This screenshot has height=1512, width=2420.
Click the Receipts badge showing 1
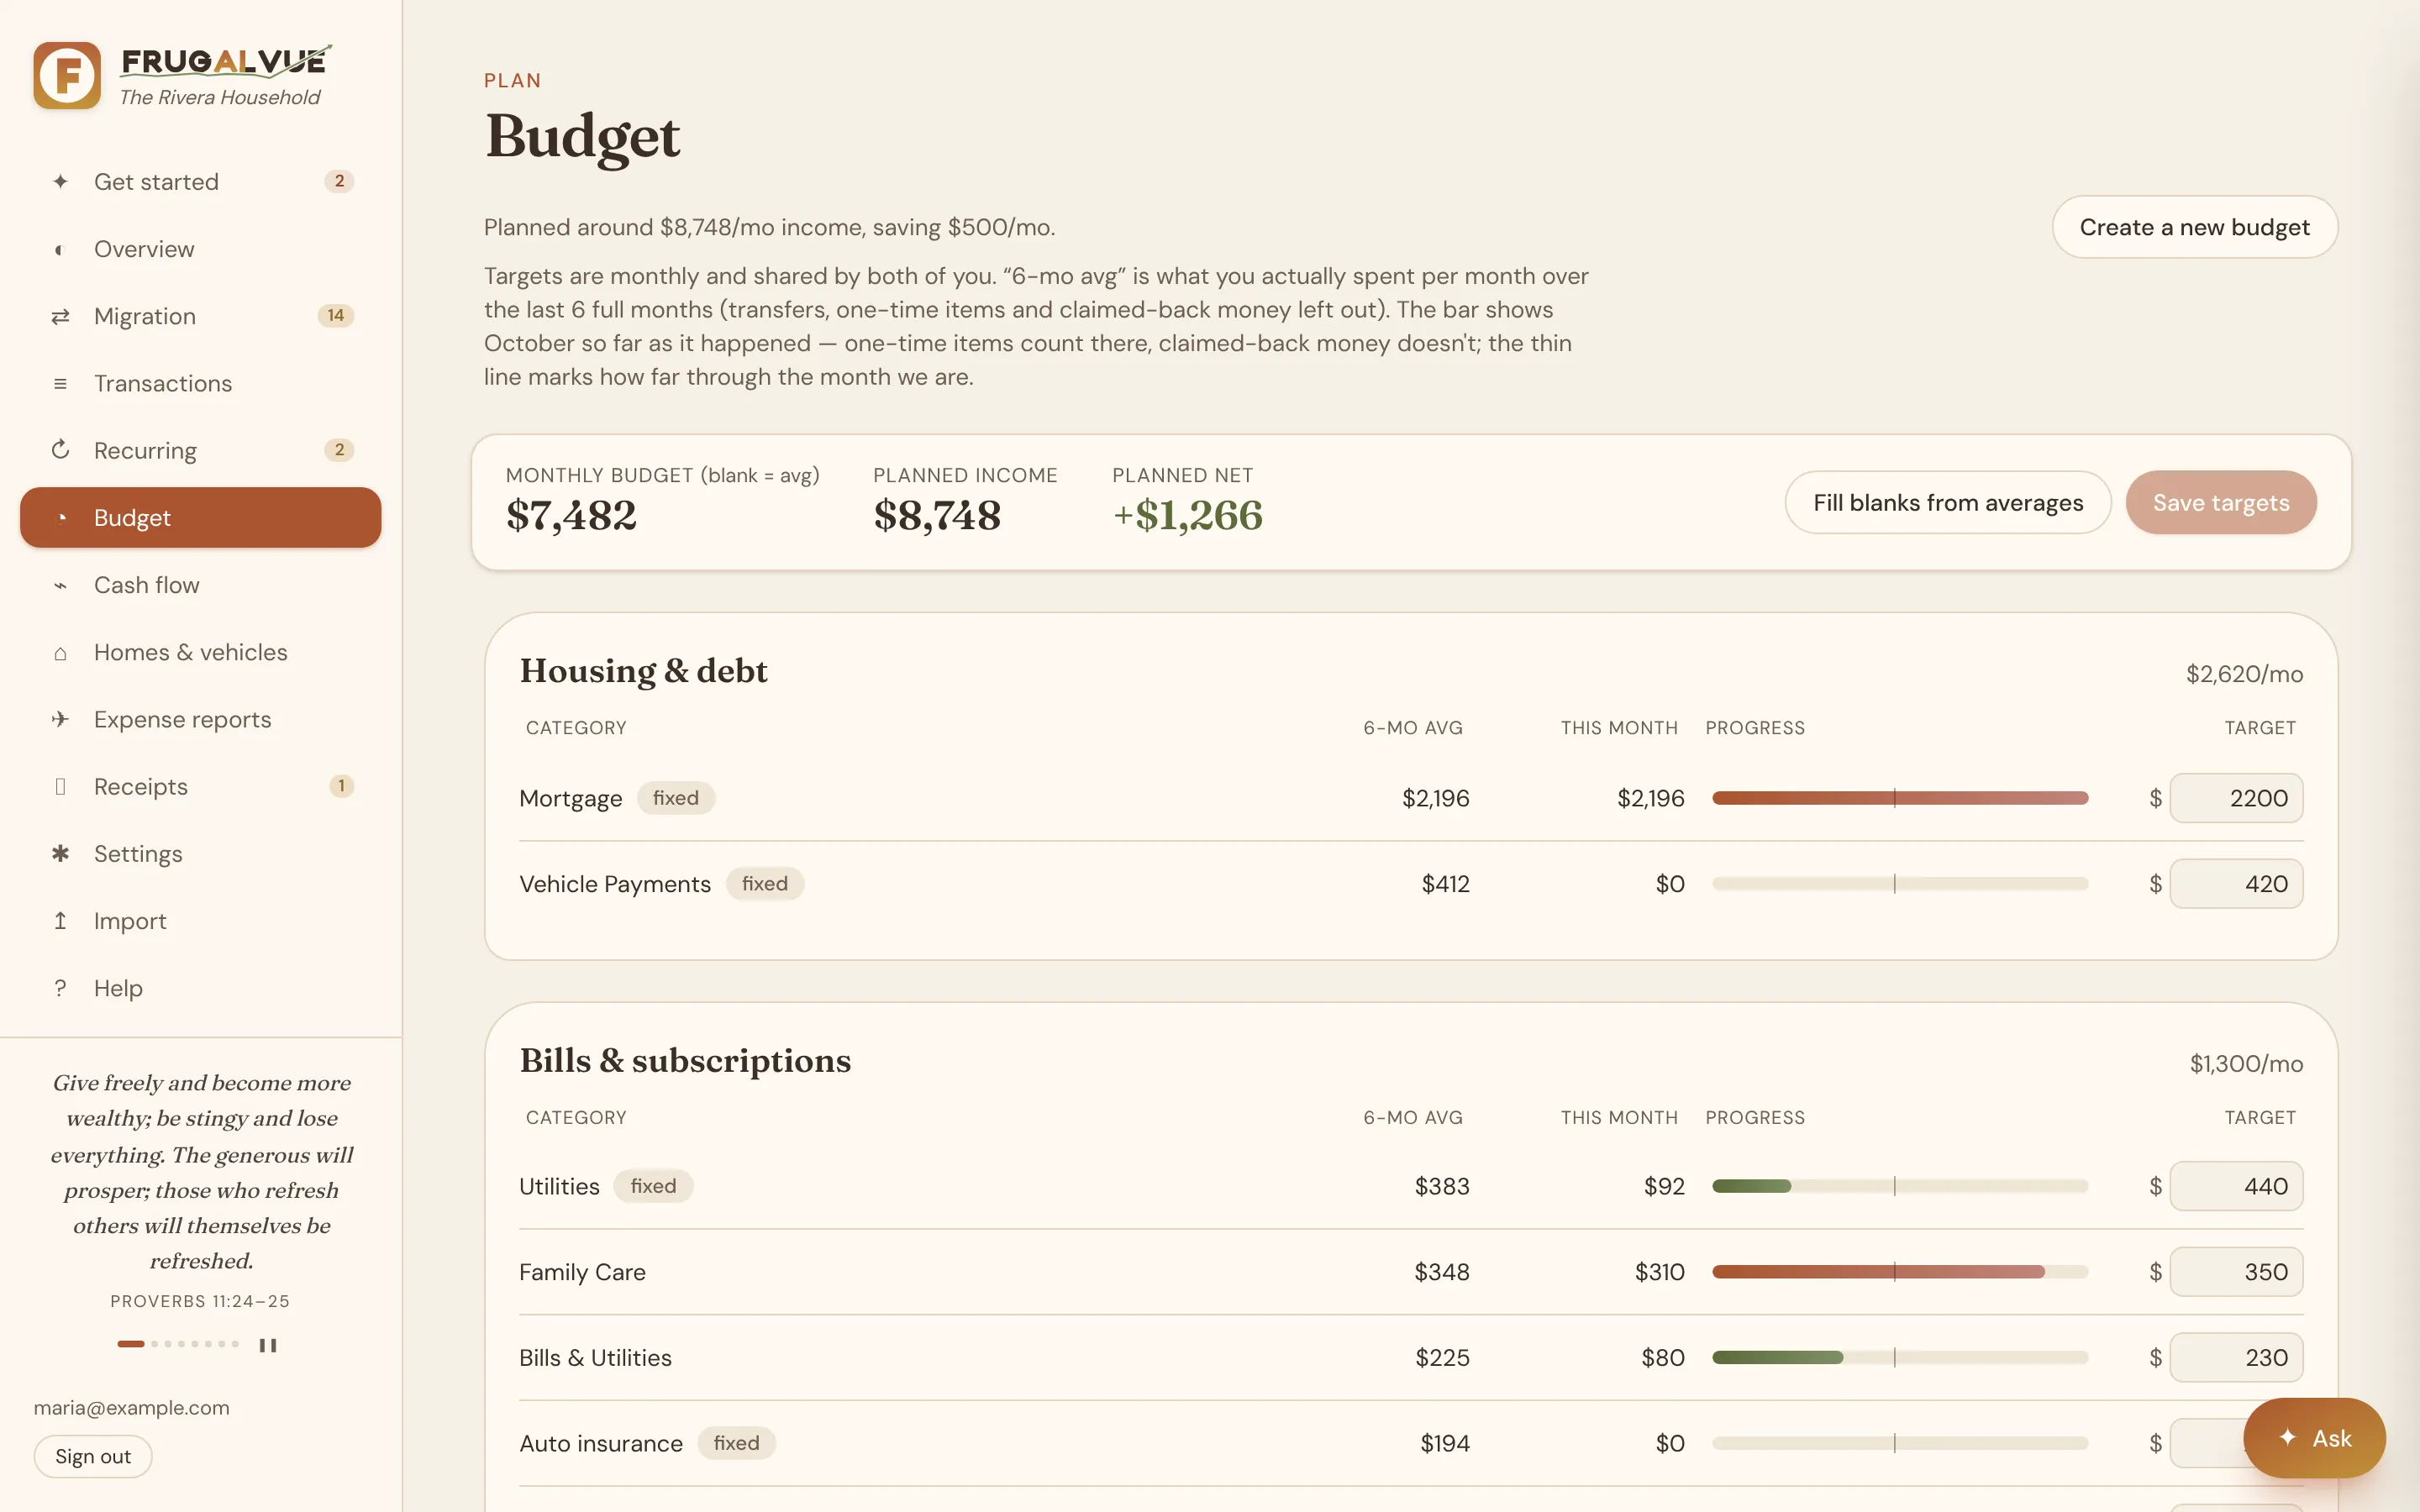[x=341, y=786]
